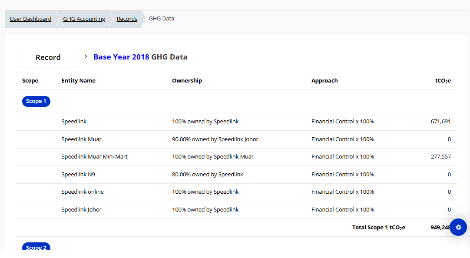The height and width of the screenshot is (258, 470).
Task: Go to User Dashboard breadcrumb
Action: pos(30,19)
